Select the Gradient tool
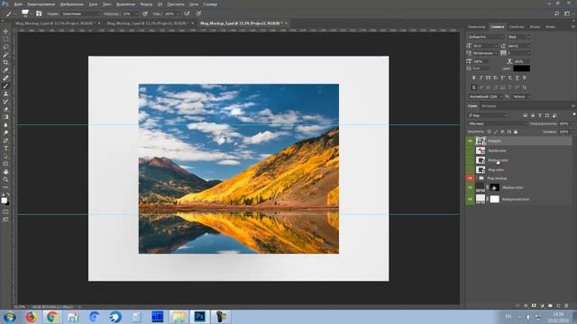 click(5, 117)
